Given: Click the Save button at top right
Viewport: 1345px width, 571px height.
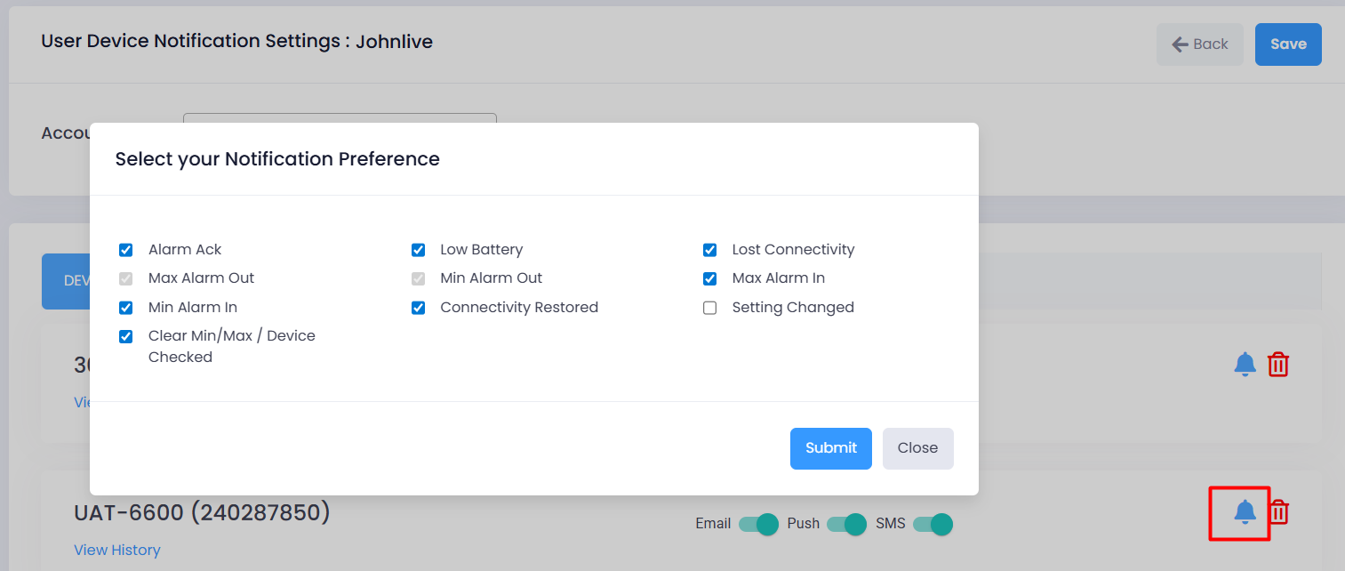Looking at the screenshot, I should (1288, 44).
